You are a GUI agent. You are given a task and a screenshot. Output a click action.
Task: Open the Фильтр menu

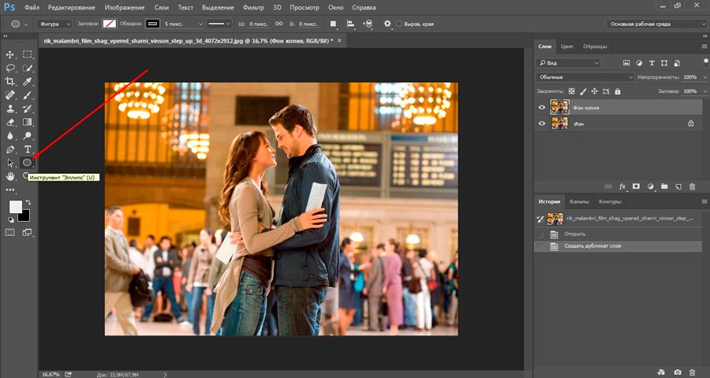click(x=253, y=8)
